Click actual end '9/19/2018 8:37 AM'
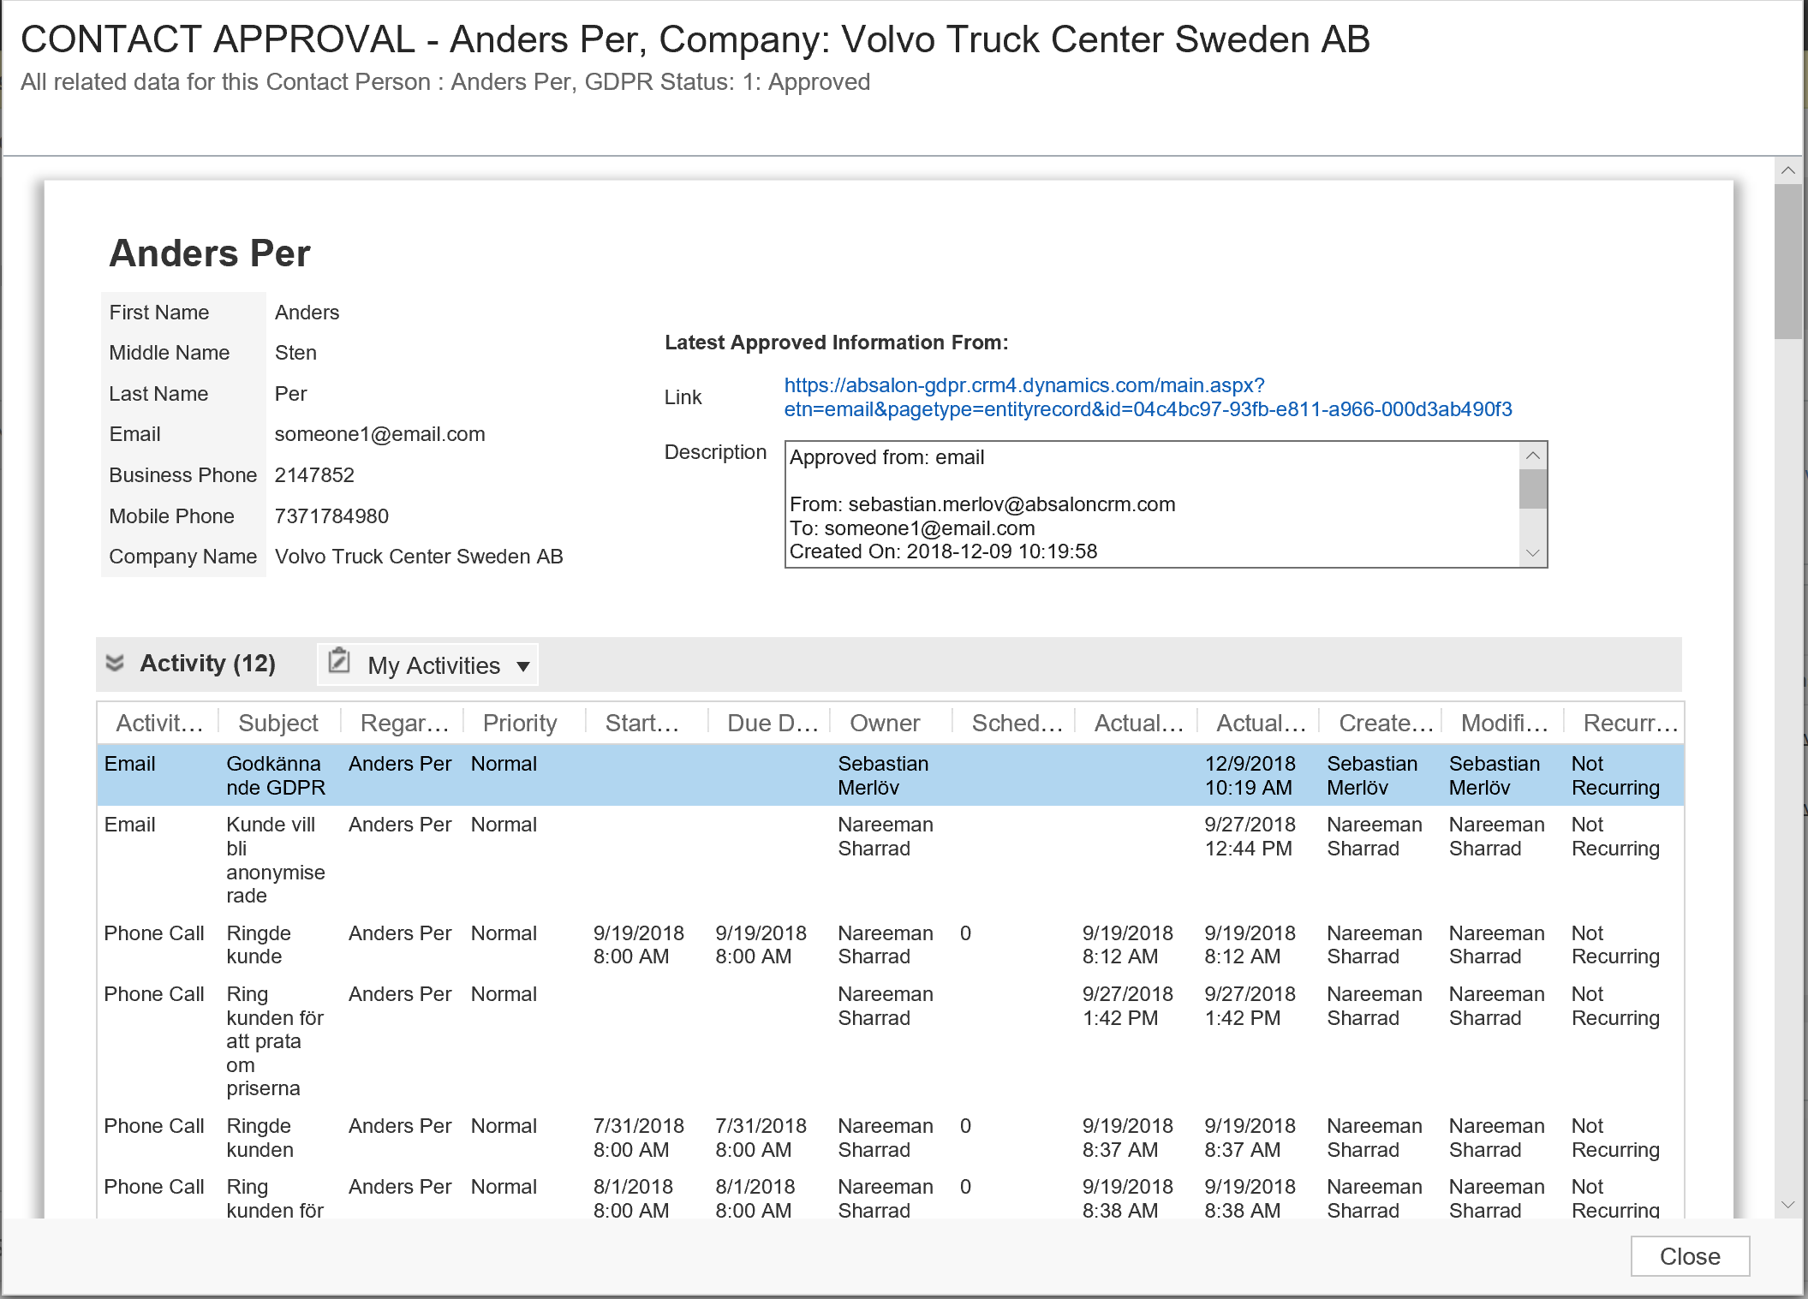 tap(1127, 1137)
